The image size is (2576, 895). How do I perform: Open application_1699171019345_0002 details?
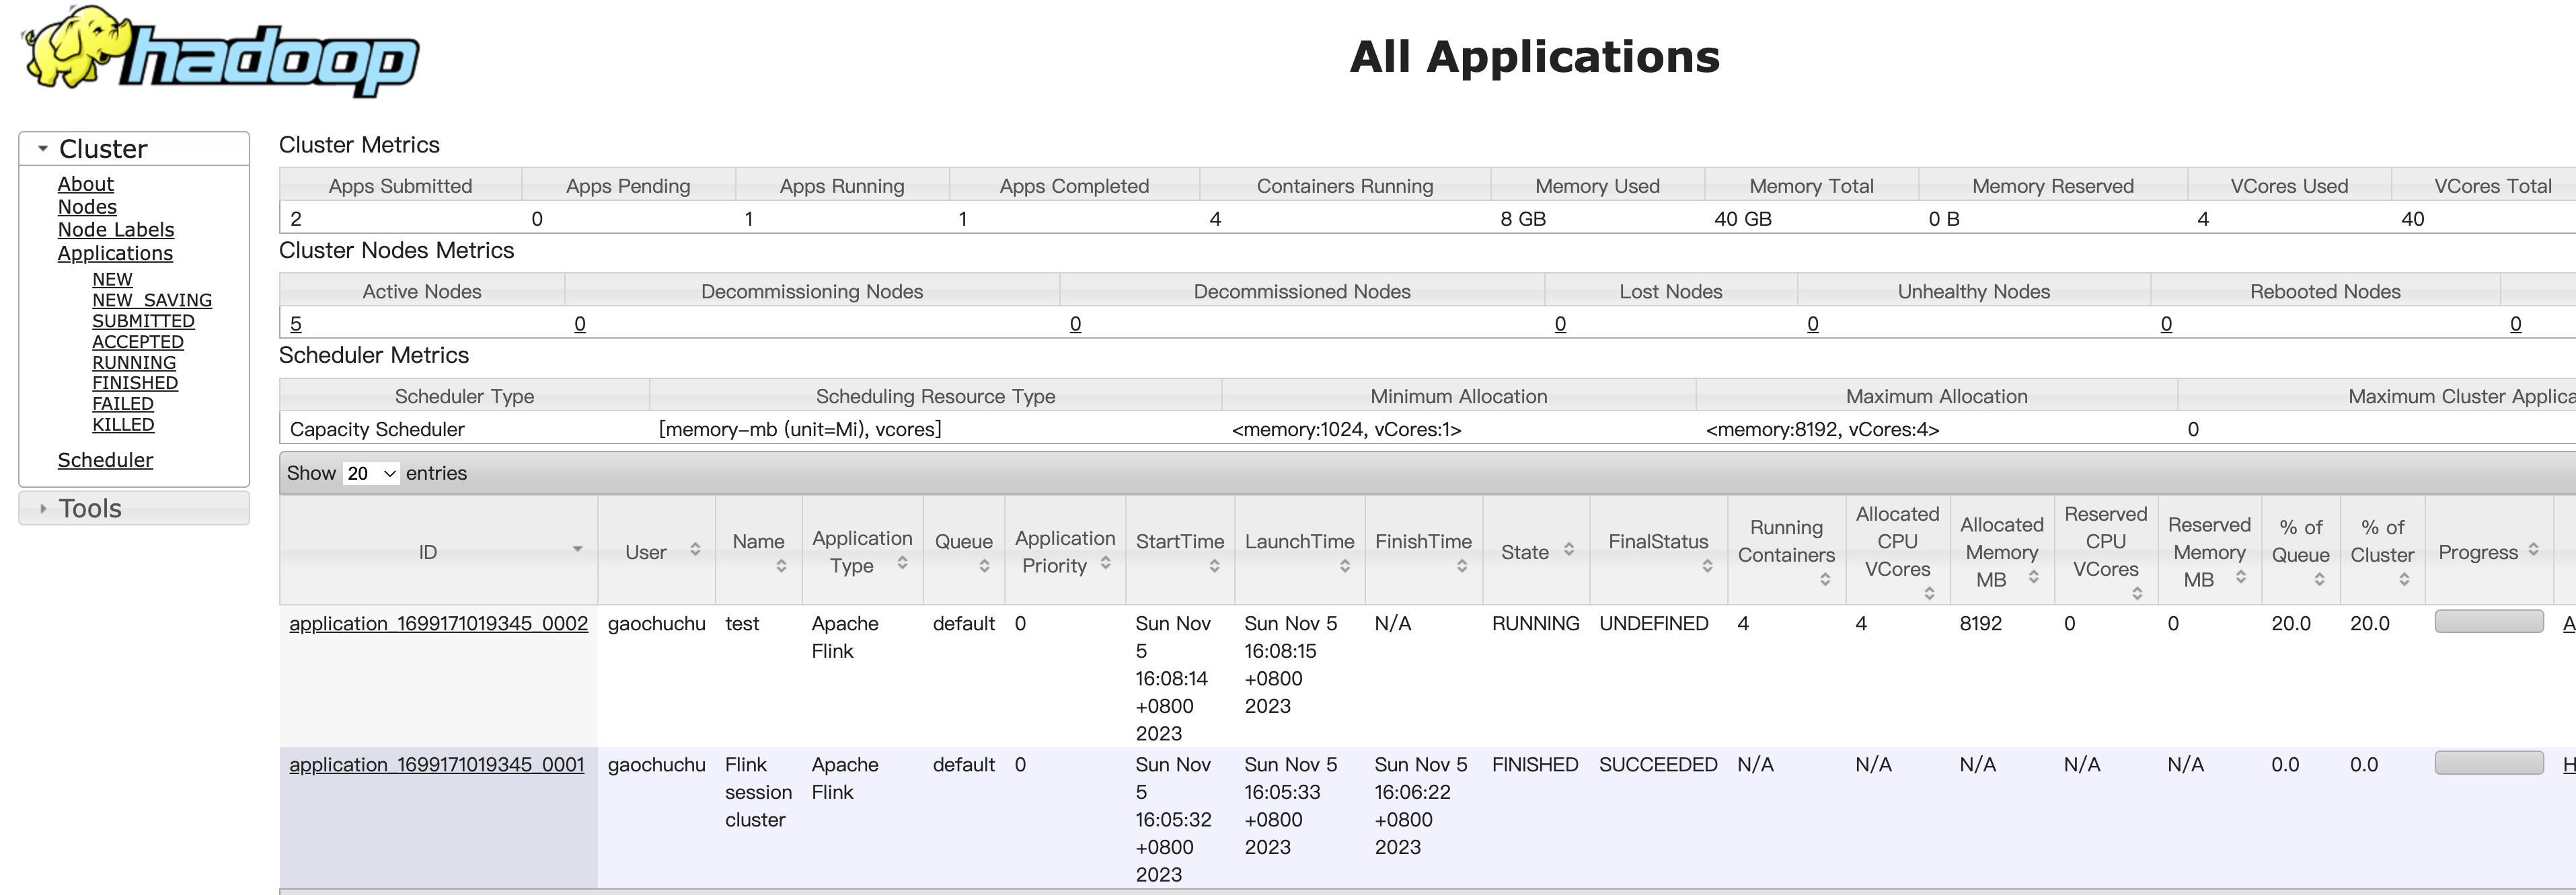click(x=438, y=624)
